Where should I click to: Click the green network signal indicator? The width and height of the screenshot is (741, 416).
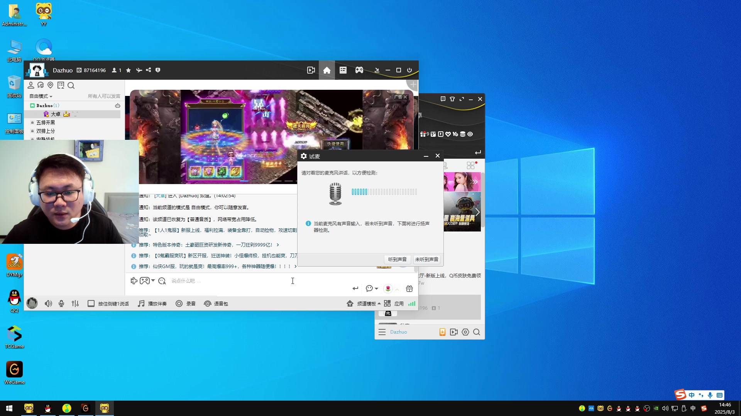412,304
